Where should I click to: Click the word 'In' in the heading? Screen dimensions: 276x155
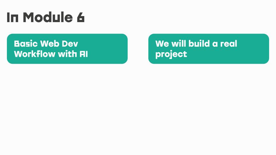pos(12,17)
